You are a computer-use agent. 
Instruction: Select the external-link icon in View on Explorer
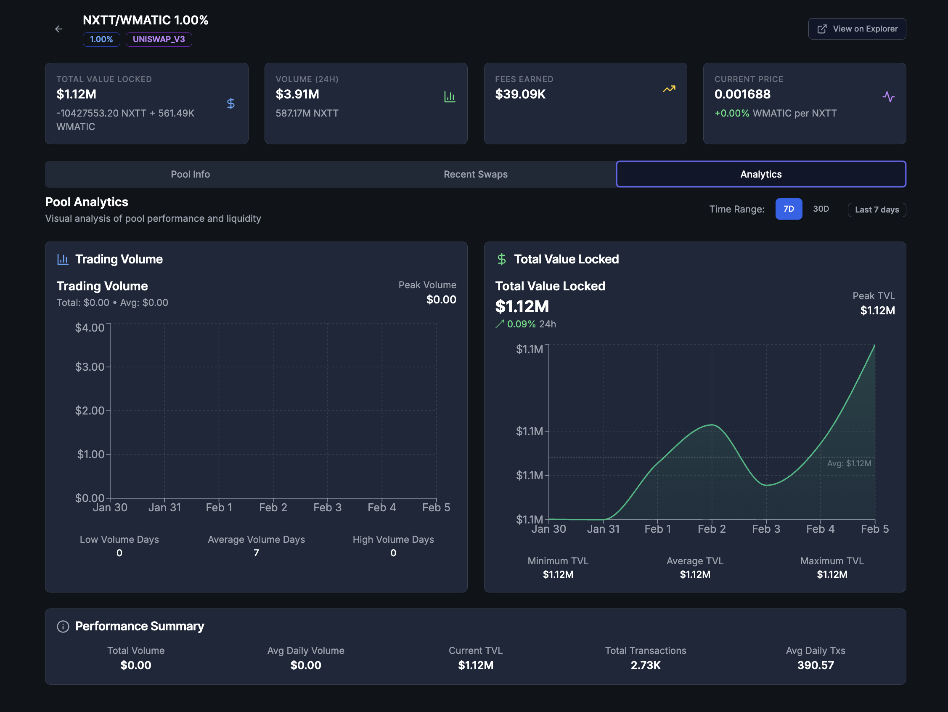(x=822, y=28)
